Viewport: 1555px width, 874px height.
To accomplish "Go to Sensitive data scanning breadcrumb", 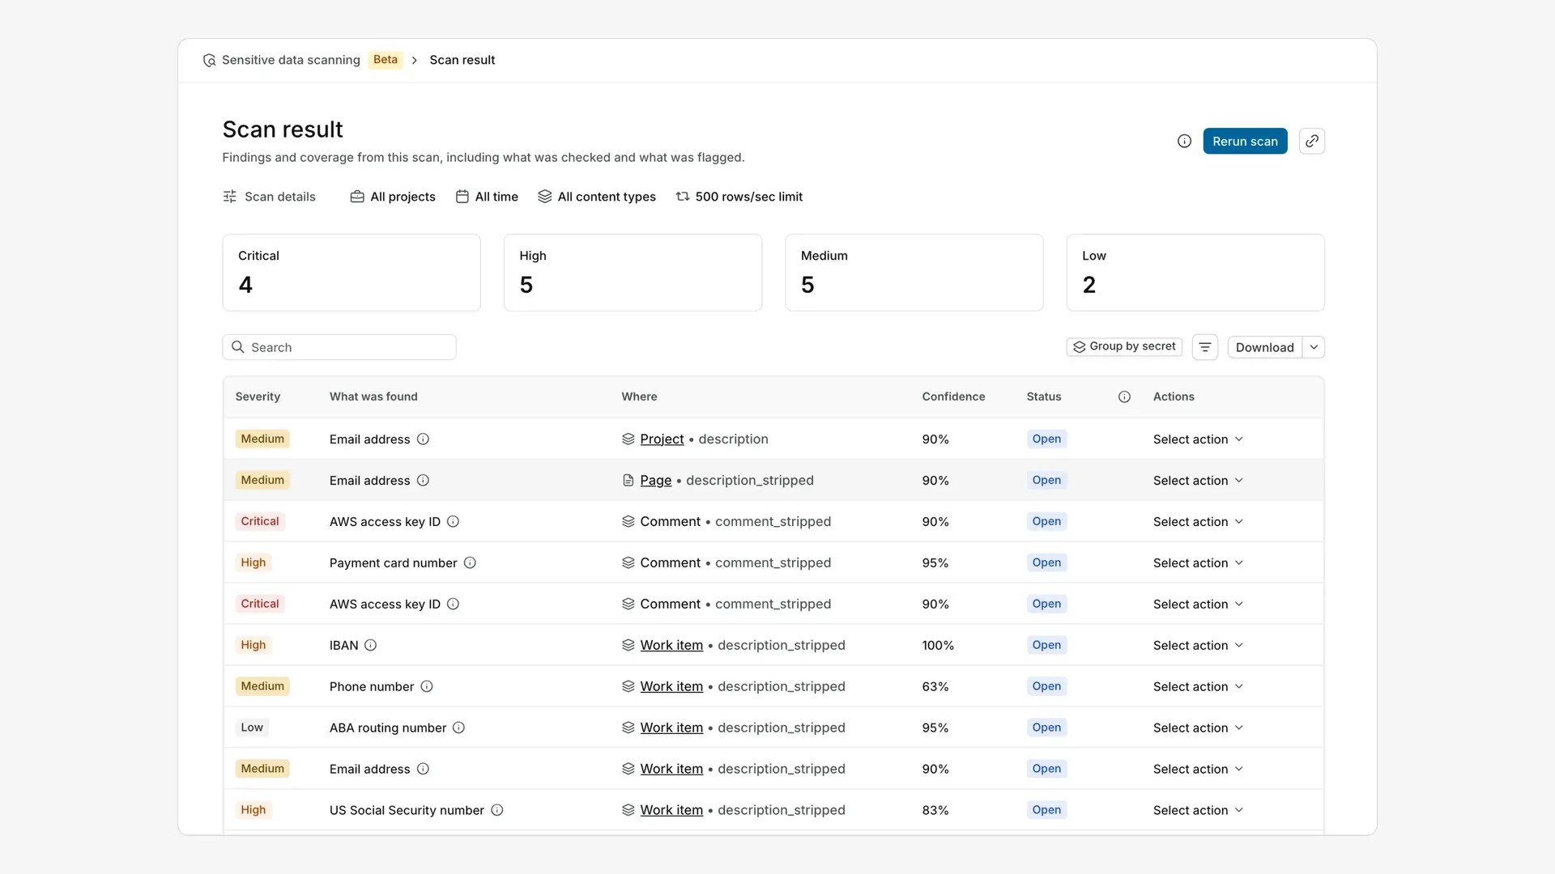I will pyautogui.click(x=291, y=60).
